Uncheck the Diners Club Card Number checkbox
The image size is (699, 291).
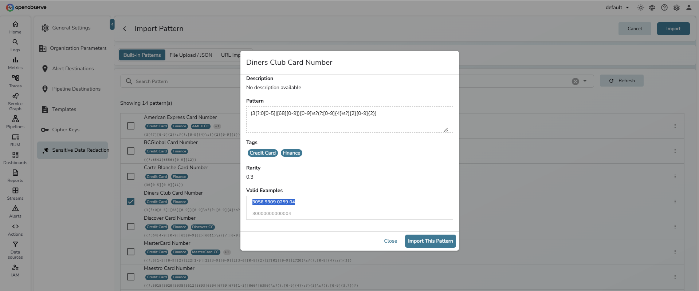[131, 202]
